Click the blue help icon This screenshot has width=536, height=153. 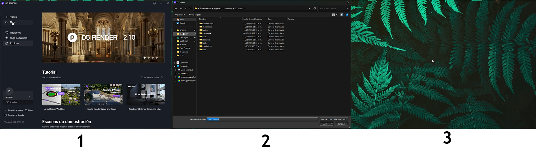[347, 15]
